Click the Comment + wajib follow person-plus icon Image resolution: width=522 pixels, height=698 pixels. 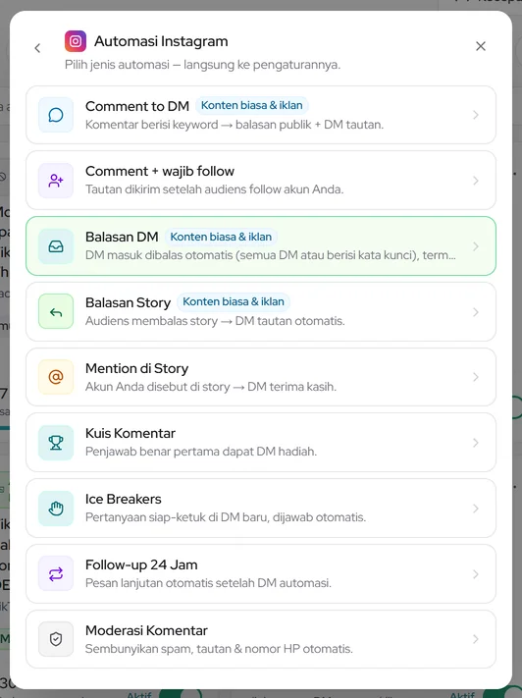56,181
